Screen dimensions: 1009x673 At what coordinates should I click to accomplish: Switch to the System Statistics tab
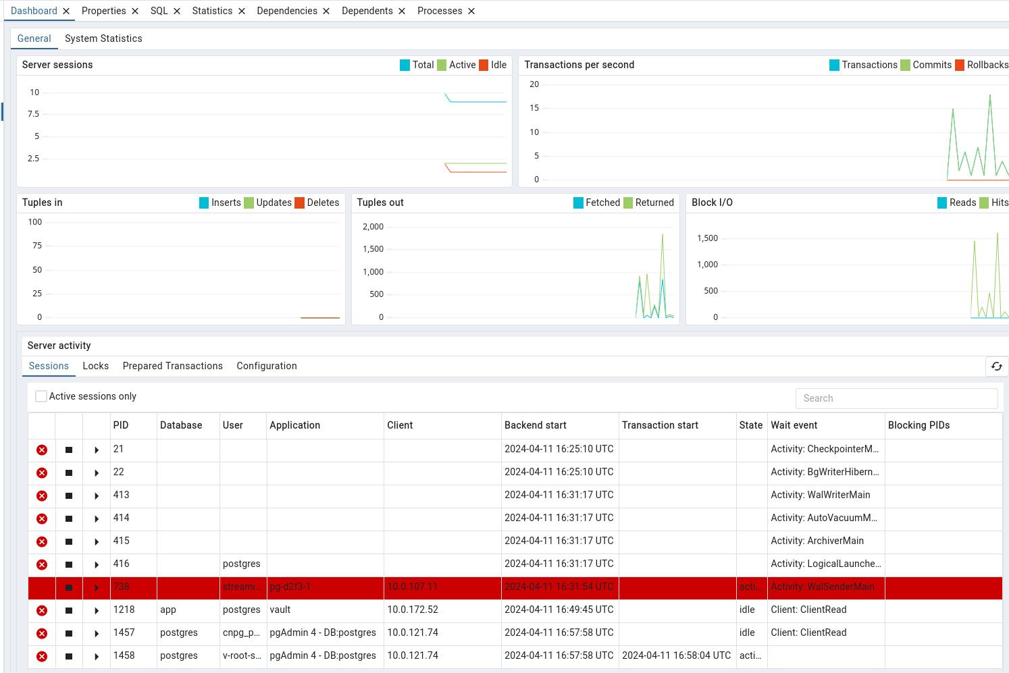(103, 38)
